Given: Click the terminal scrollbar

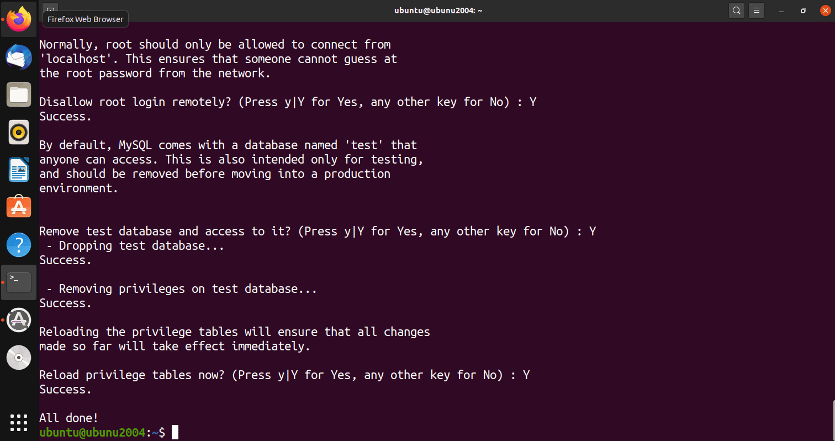Looking at the screenshot, I should [x=832, y=420].
